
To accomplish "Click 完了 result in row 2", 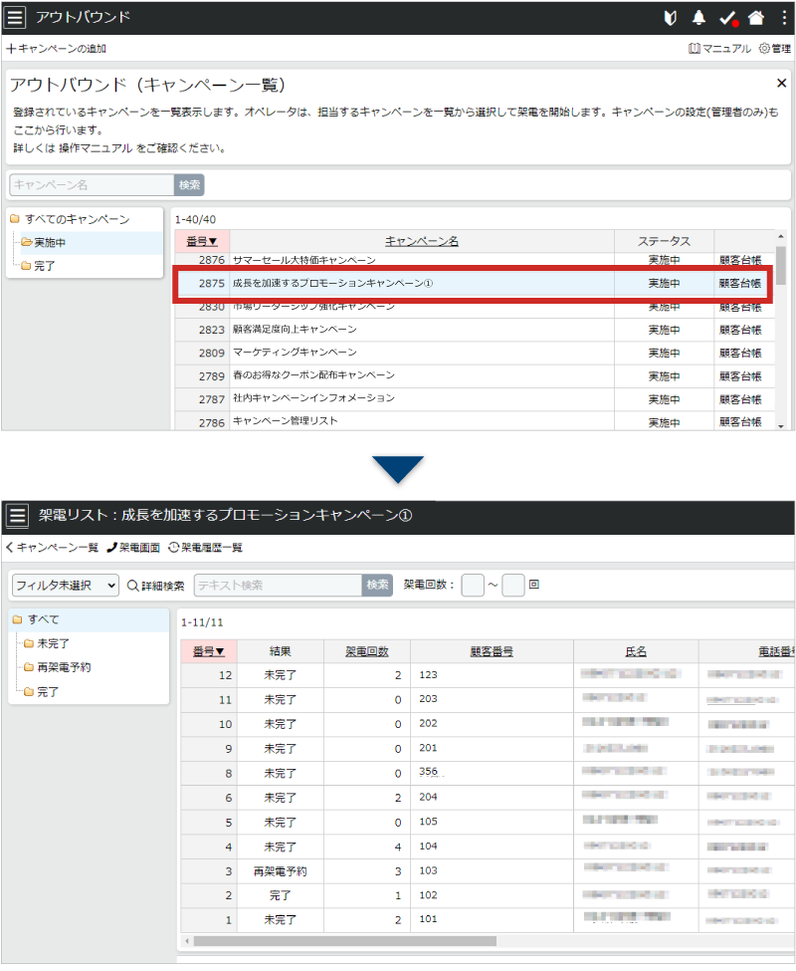I will 280,895.
